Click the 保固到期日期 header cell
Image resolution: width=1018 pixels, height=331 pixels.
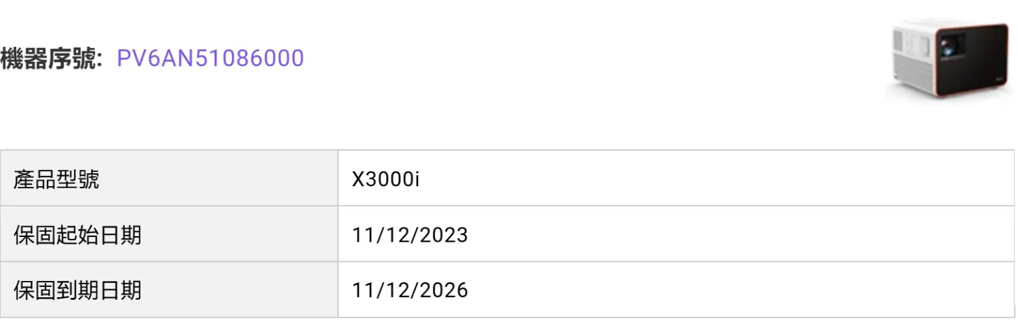pyautogui.click(x=169, y=290)
